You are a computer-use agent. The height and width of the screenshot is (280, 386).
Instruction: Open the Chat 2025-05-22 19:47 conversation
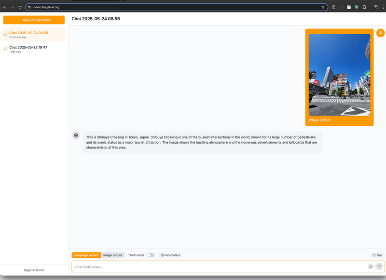[x=34, y=49]
